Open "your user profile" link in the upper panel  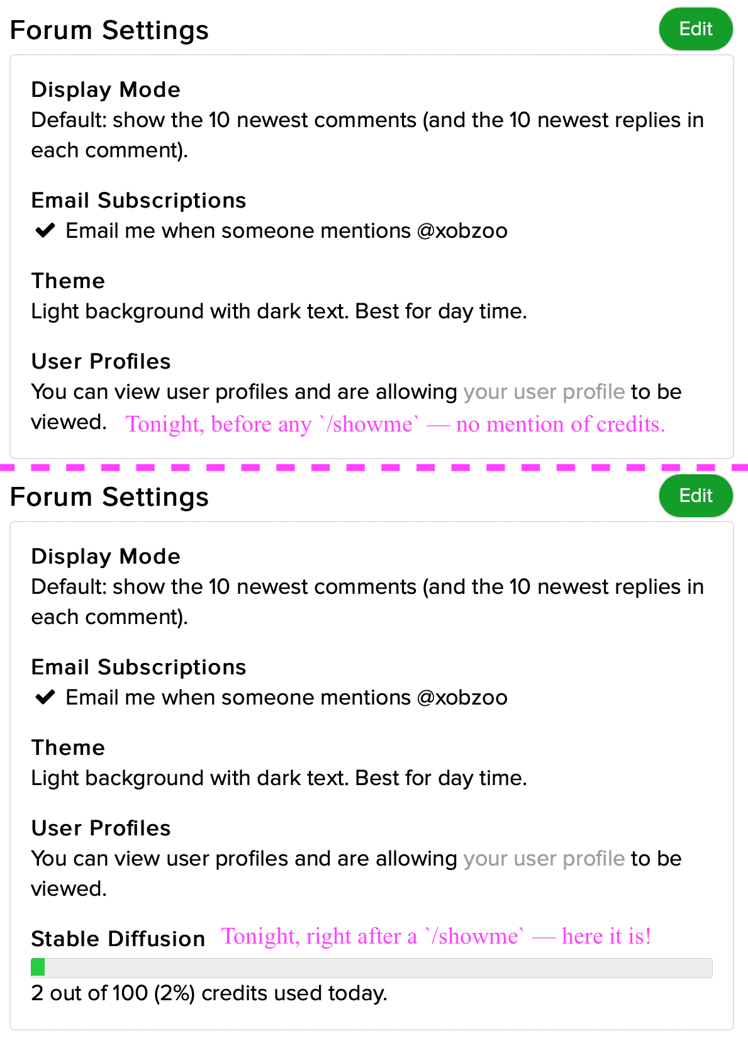pos(544,392)
